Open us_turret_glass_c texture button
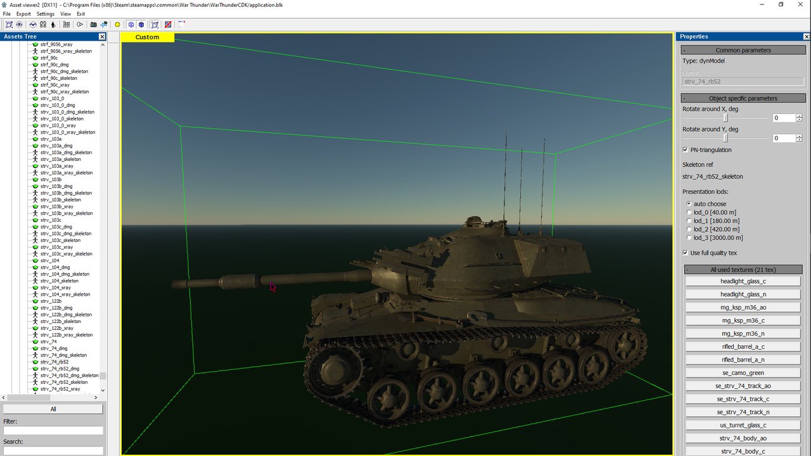The image size is (811, 456). tap(743, 425)
